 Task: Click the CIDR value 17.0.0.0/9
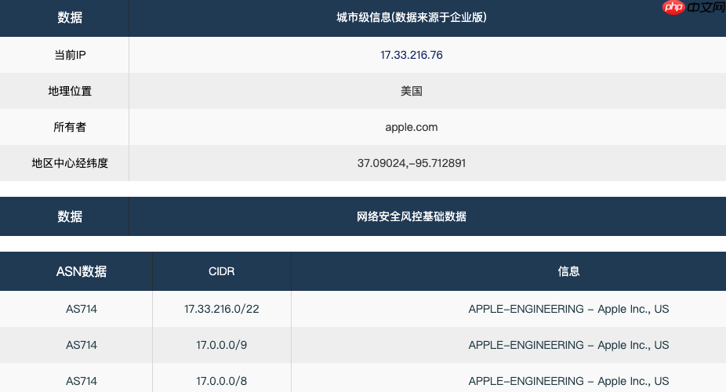[x=221, y=345]
